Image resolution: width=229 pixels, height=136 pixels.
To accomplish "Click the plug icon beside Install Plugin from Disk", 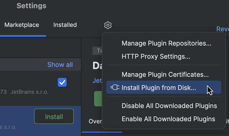I will [115, 87].
